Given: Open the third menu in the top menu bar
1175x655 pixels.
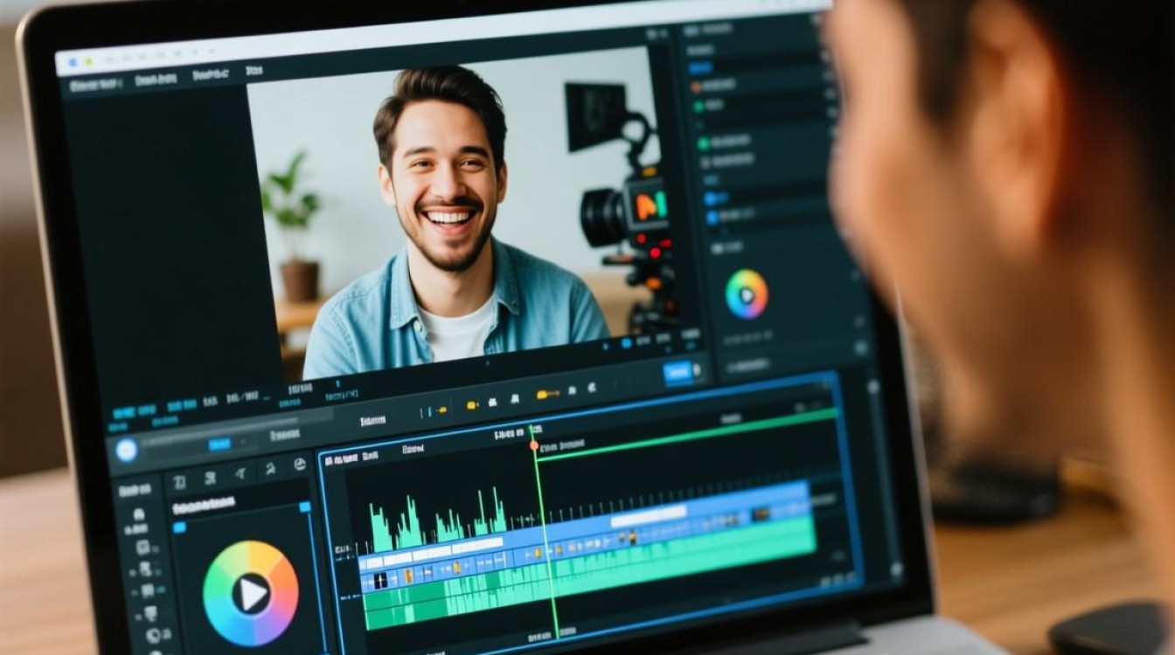Looking at the screenshot, I should [210, 75].
